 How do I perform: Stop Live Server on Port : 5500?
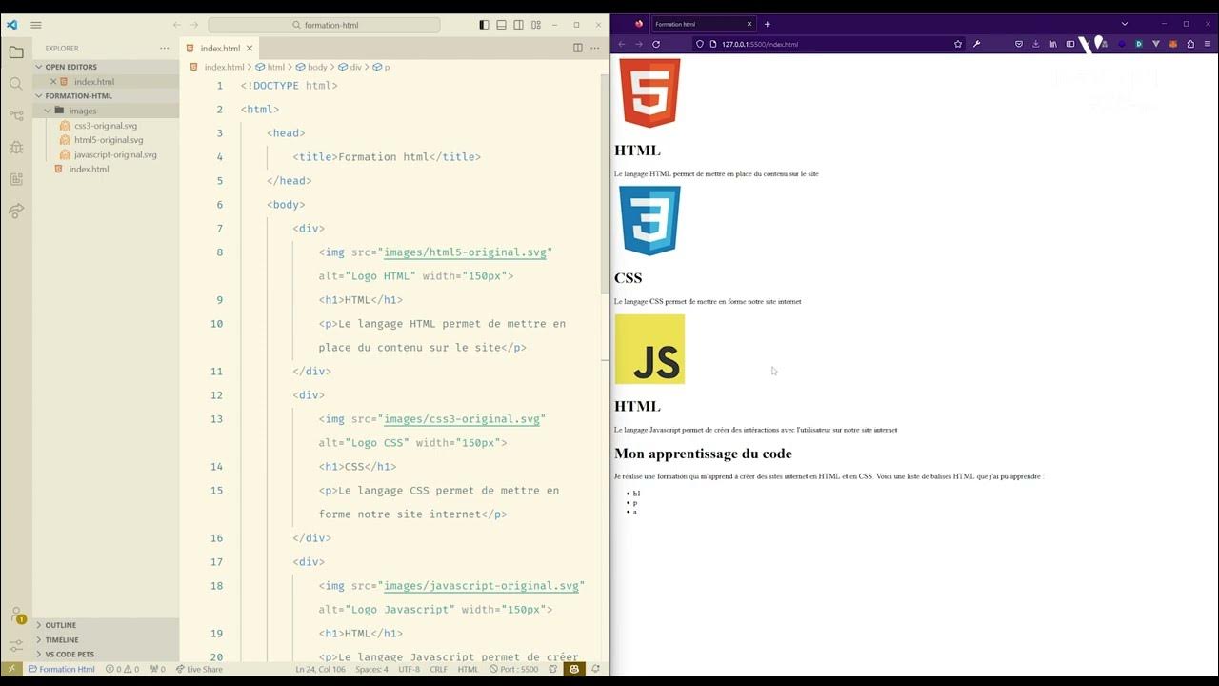coord(513,669)
